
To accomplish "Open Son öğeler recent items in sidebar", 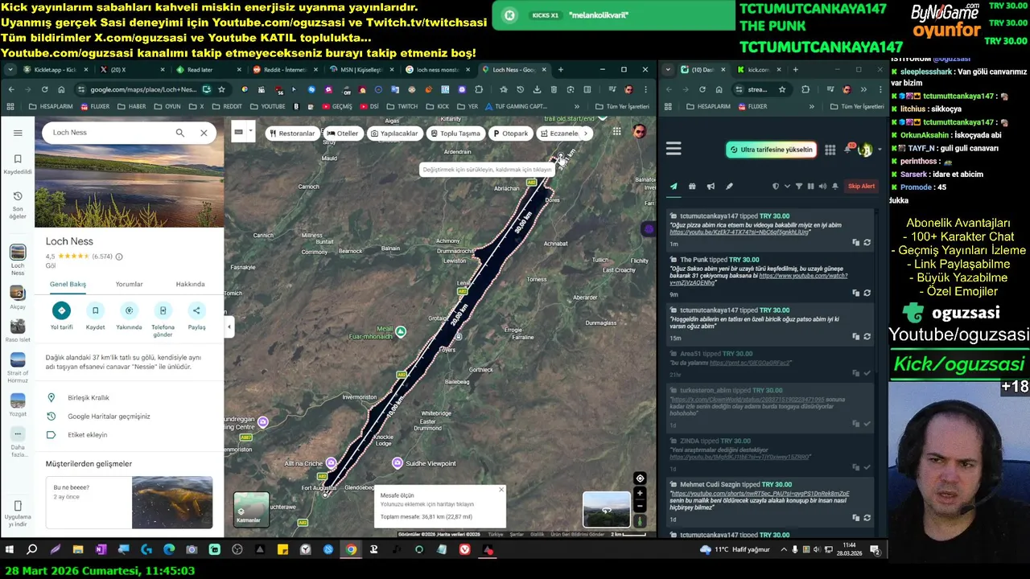I will [x=18, y=206].
